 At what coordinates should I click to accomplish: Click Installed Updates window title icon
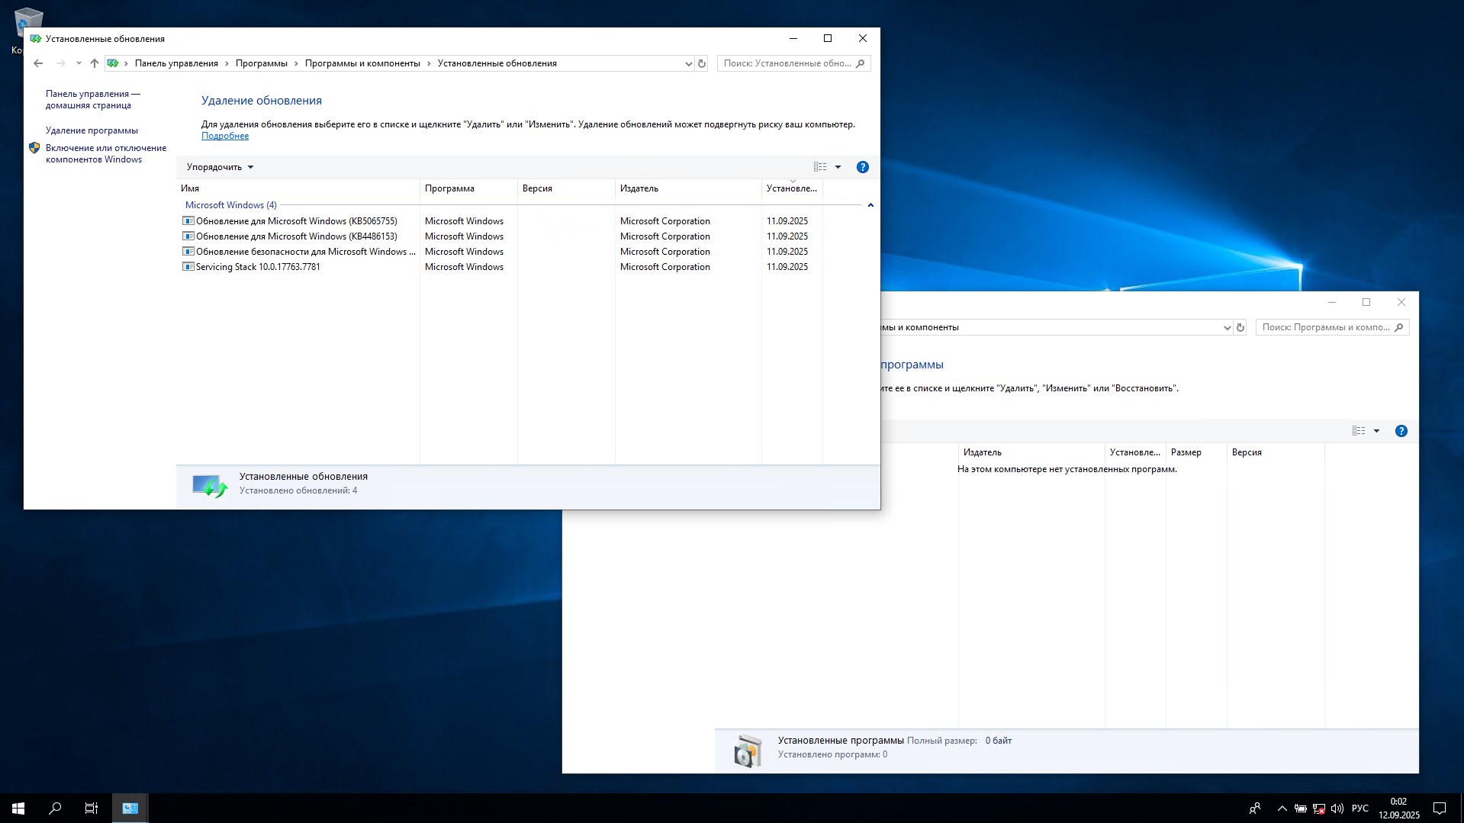pyautogui.click(x=35, y=38)
